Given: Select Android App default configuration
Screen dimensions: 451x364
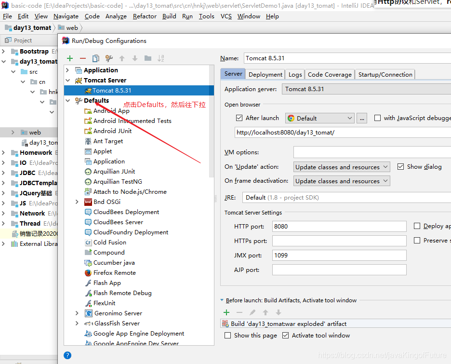Looking at the screenshot, I should pyautogui.click(x=111, y=111).
